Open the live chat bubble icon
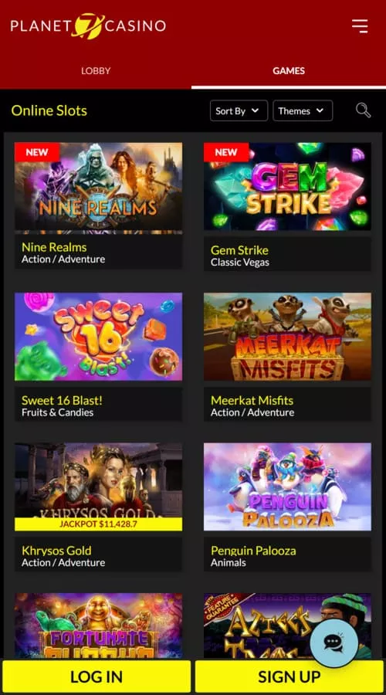 pos(334,642)
